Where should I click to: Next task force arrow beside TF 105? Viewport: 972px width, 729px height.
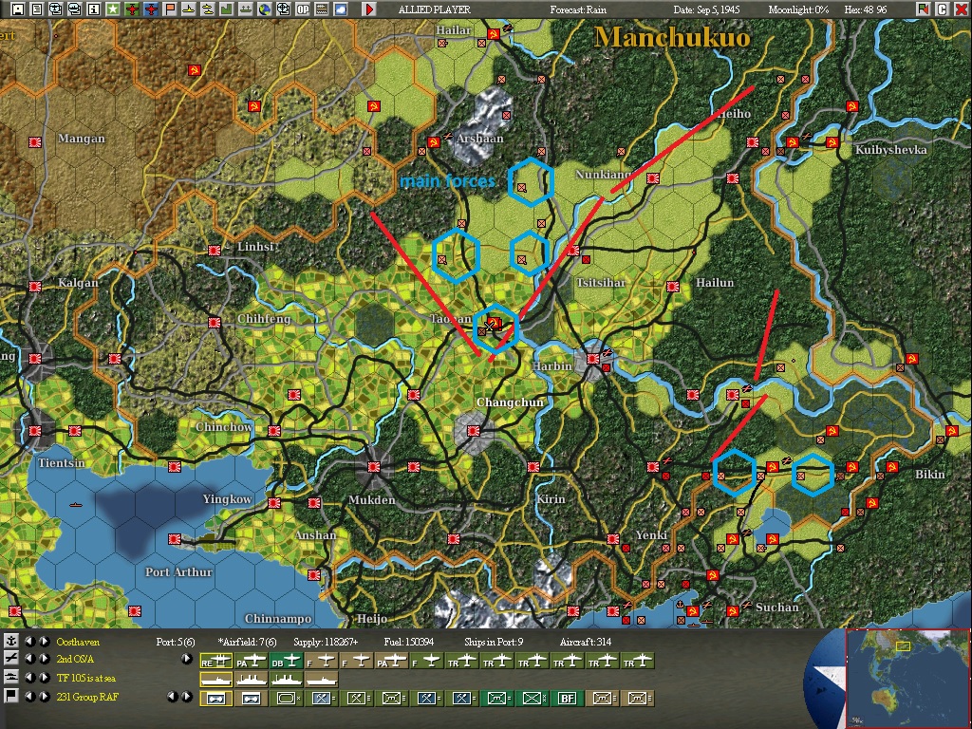tap(44, 677)
